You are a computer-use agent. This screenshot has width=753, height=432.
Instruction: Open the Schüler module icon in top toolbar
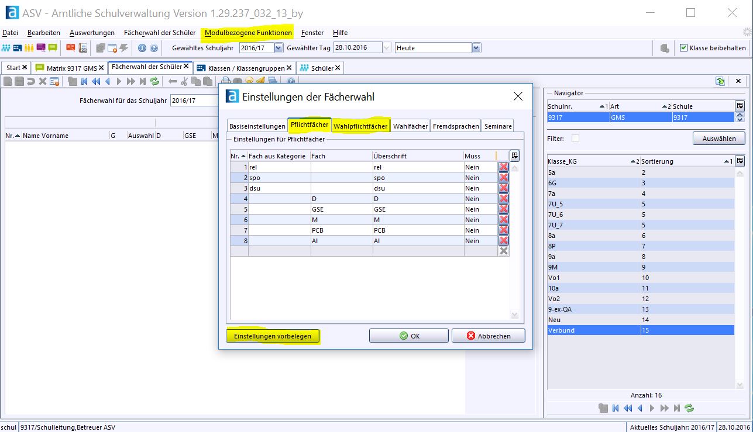(x=6, y=48)
